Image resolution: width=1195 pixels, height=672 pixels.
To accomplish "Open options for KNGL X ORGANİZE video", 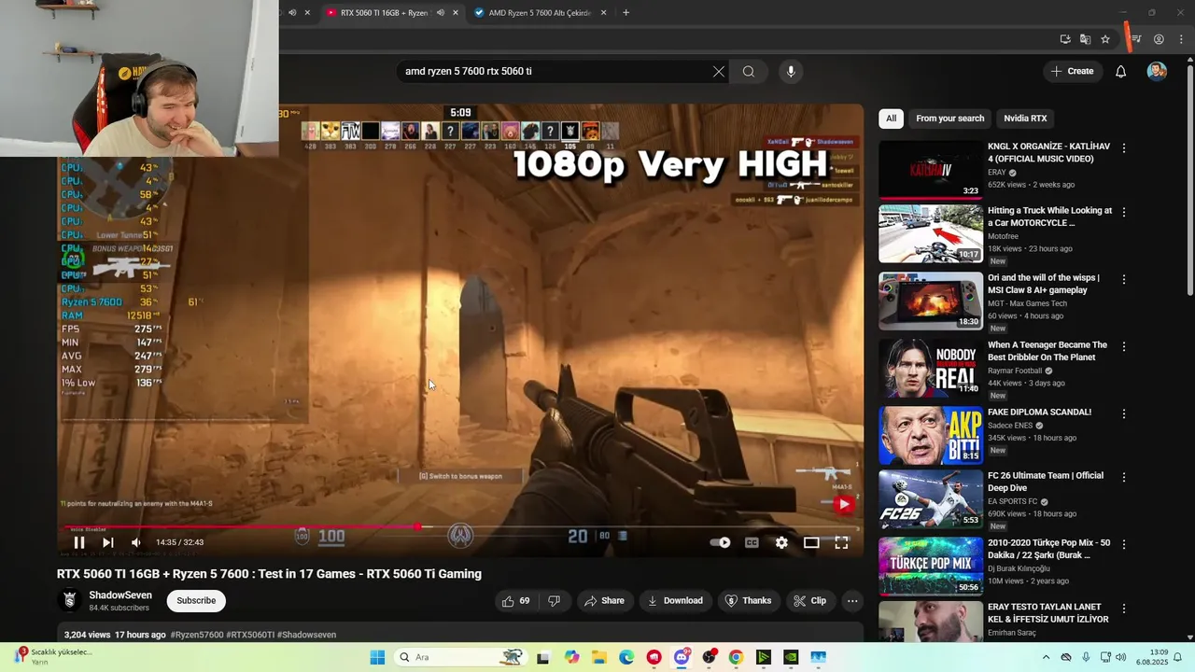I will (x=1124, y=148).
